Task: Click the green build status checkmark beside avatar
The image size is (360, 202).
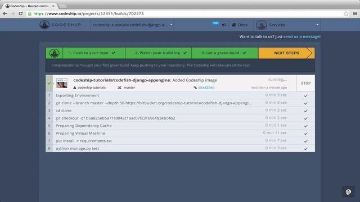Action: 49,83
